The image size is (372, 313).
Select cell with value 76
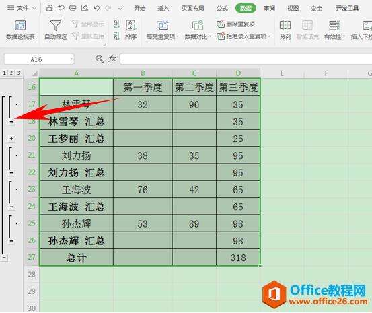[x=143, y=190]
